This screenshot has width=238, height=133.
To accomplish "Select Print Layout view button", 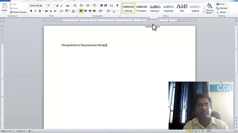I will (x=189, y=131).
